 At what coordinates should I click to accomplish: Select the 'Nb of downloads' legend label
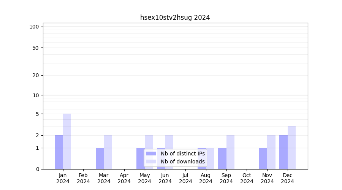coord(182,161)
